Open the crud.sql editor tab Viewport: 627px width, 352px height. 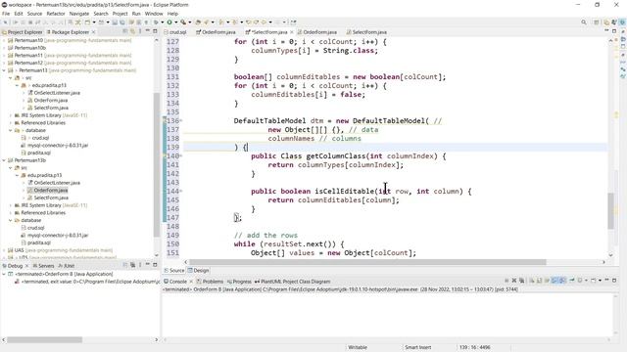175,32
